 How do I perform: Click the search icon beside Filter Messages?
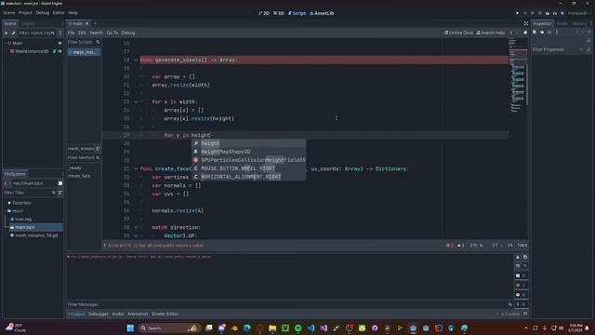pyautogui.click(x=510, y=304)
